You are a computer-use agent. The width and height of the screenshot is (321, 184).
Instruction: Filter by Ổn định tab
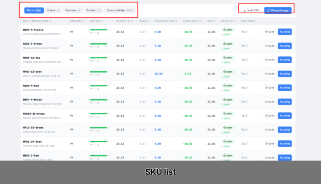click(x=93, y=10)
